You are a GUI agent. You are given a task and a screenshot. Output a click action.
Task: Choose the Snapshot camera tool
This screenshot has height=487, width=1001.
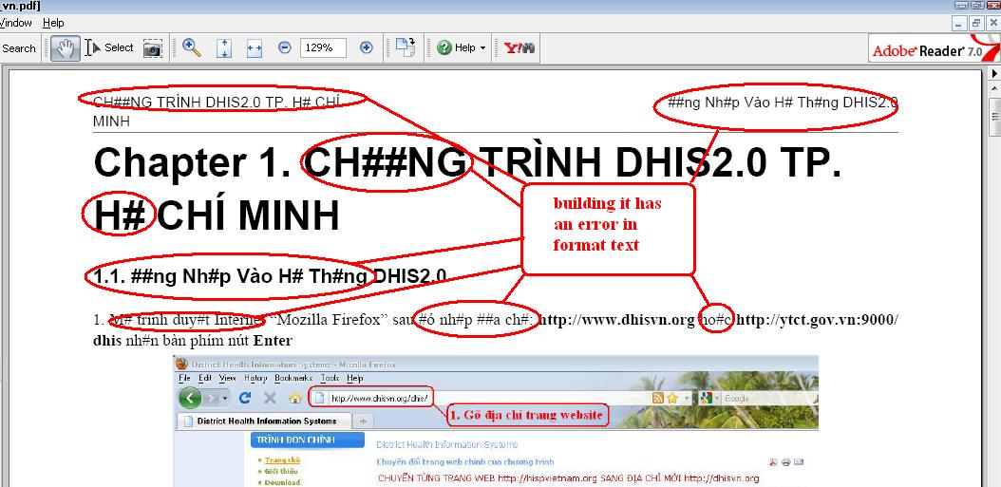click(153, 47)
